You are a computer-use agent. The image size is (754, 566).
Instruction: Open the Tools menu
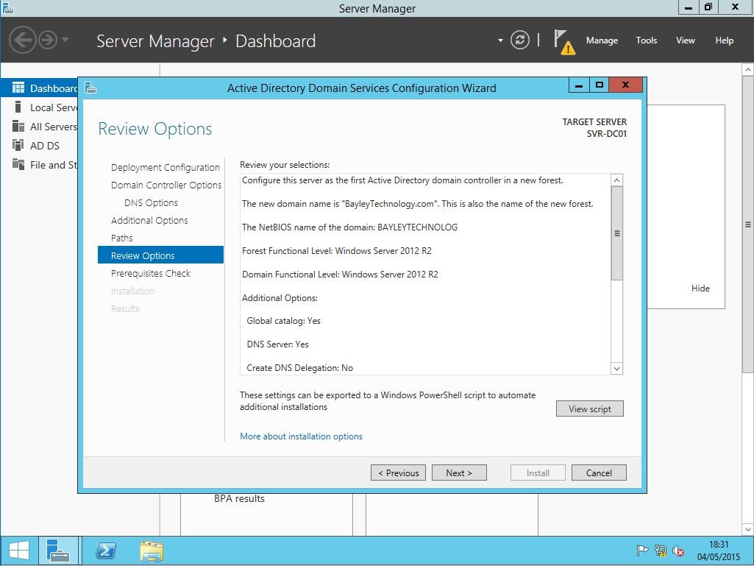[x=647, y=40]
